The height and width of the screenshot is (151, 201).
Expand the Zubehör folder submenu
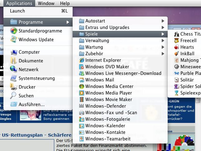click(163, 54)
